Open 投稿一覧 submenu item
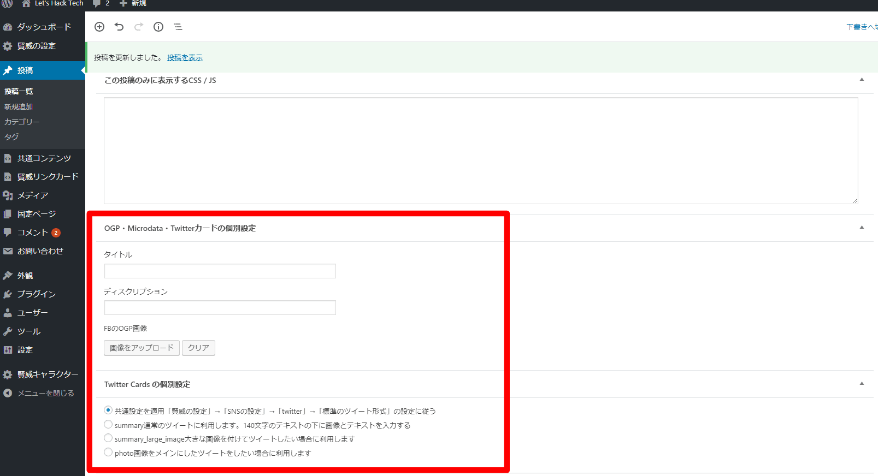The image size is (878, 476). 19,91
